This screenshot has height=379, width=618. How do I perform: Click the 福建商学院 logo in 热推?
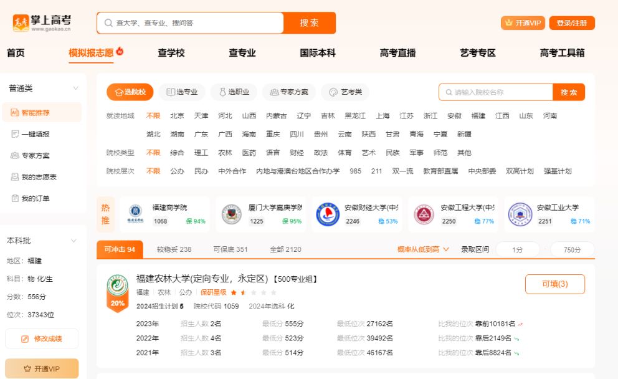(135, 214)
